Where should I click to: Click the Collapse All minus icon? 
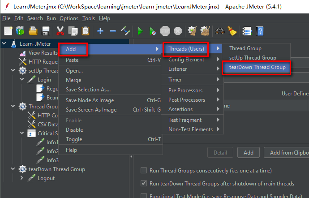(x=113, y=31)
